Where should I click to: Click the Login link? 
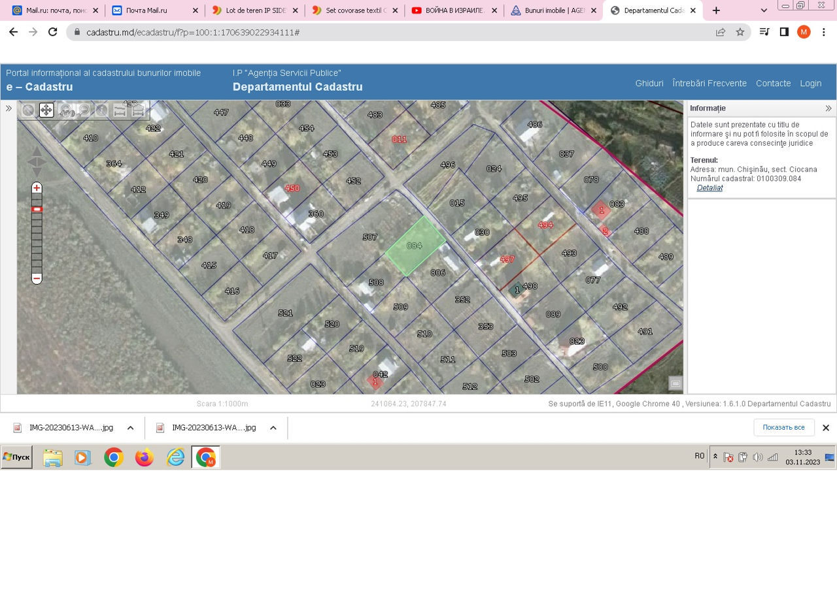pos(811,83)
